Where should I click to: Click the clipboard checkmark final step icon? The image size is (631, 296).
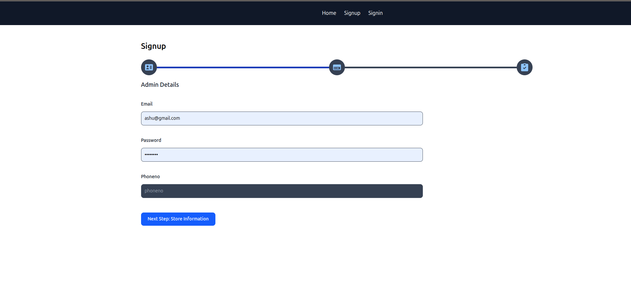point(524,67)
